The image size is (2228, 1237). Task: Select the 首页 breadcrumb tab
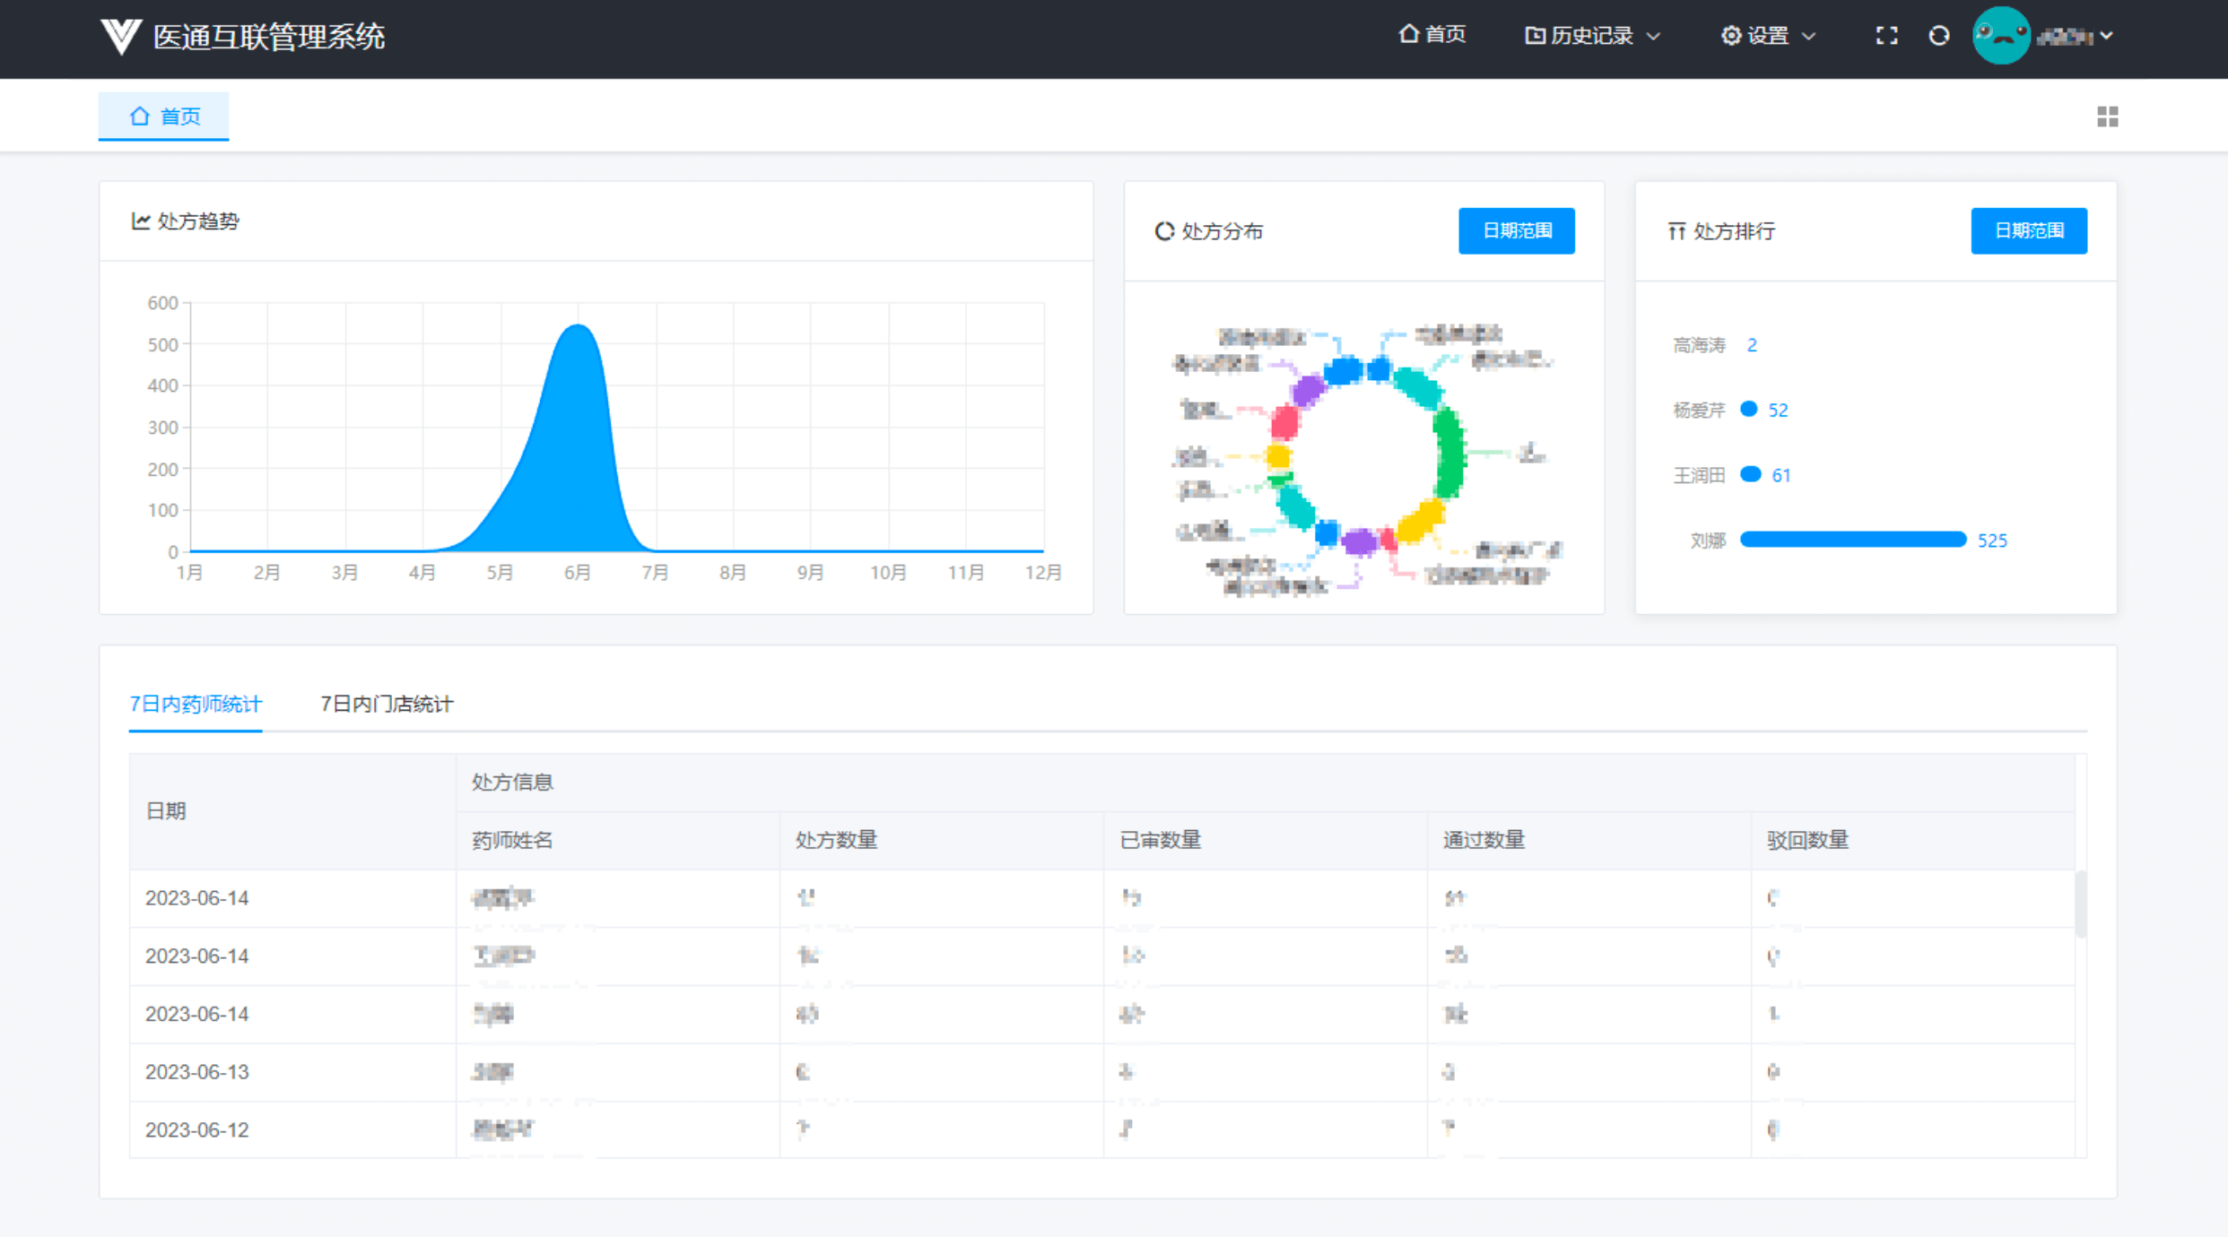click(163, 116)
